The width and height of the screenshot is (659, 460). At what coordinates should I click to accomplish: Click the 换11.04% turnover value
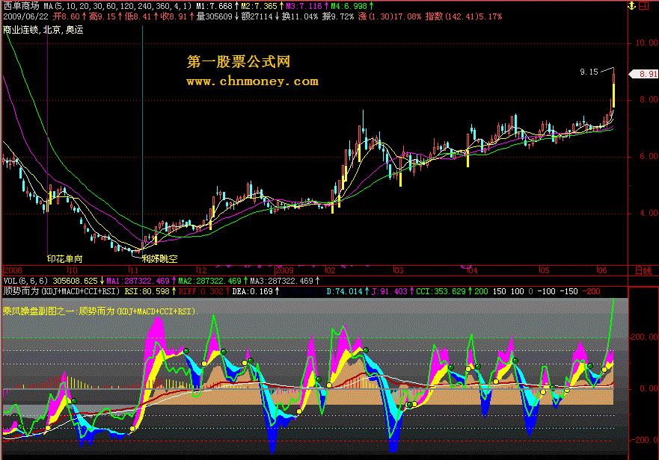tap(300, 16)
